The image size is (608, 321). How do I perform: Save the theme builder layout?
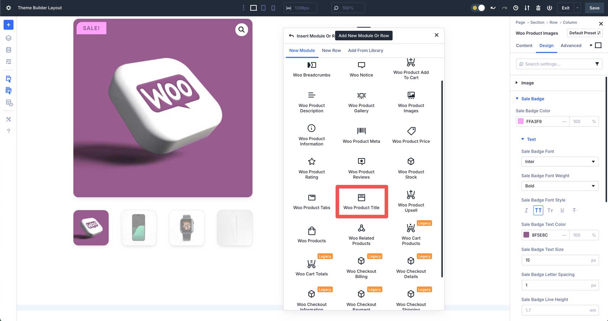click(594, 7)
